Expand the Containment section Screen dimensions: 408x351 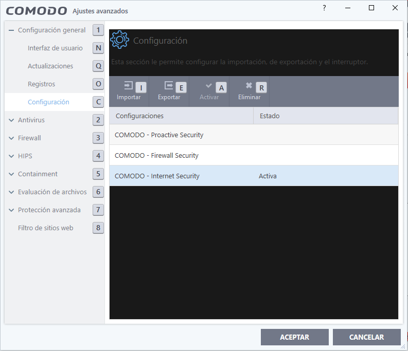pyautogui.click(x=11, y=174)
